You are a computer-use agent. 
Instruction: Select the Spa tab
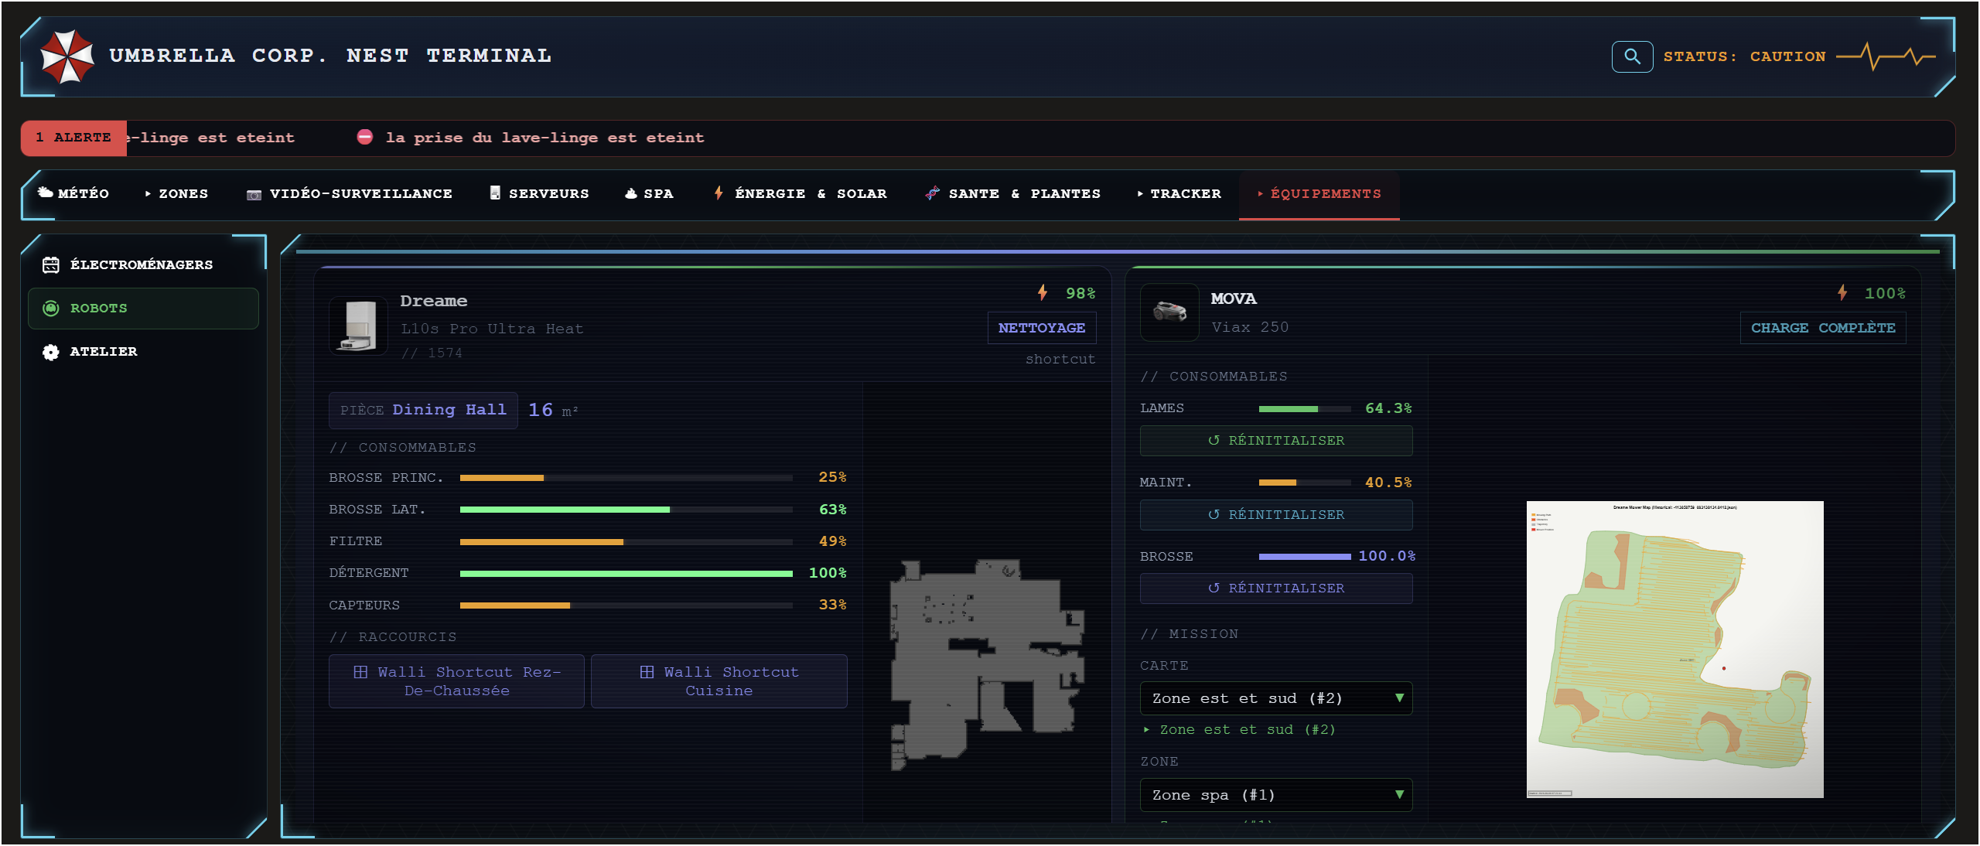tap(649, 193)
